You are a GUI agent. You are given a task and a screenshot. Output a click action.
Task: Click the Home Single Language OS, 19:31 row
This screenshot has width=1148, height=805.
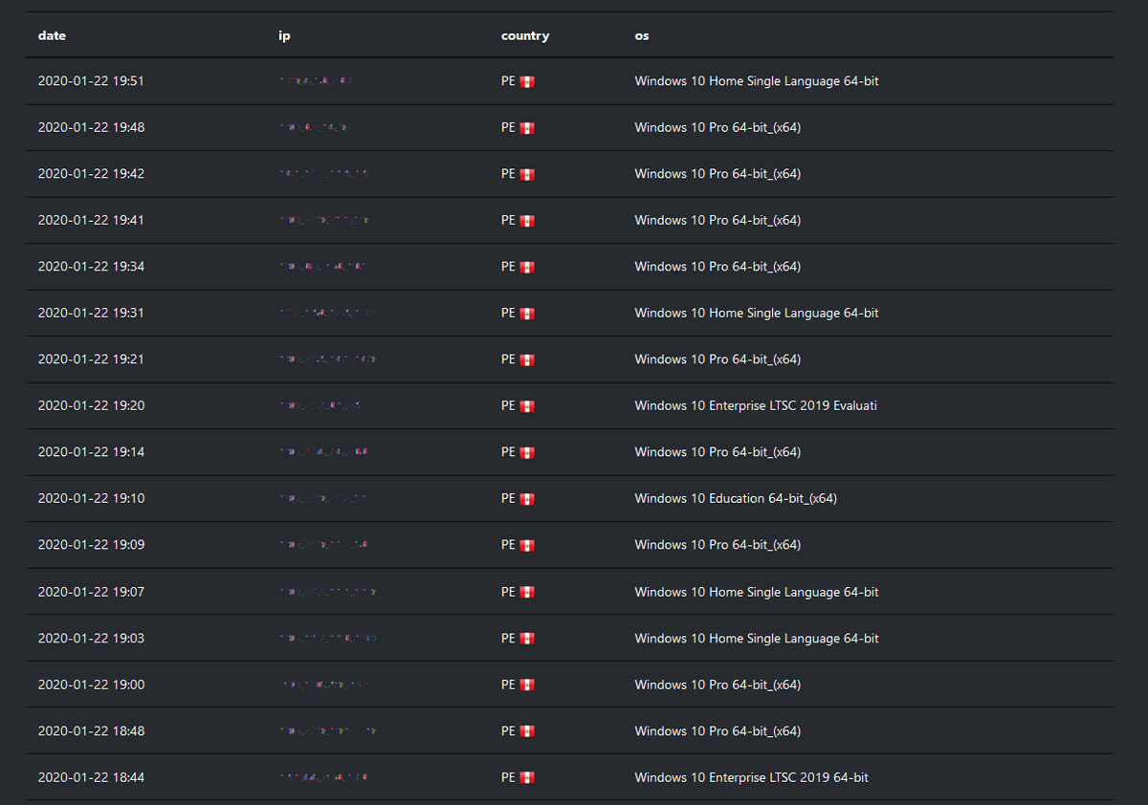click(x=756, y=313)
